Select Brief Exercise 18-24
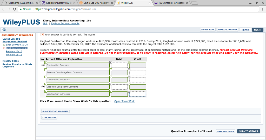This screenshot has width=266, height=140. click(17, 48)
